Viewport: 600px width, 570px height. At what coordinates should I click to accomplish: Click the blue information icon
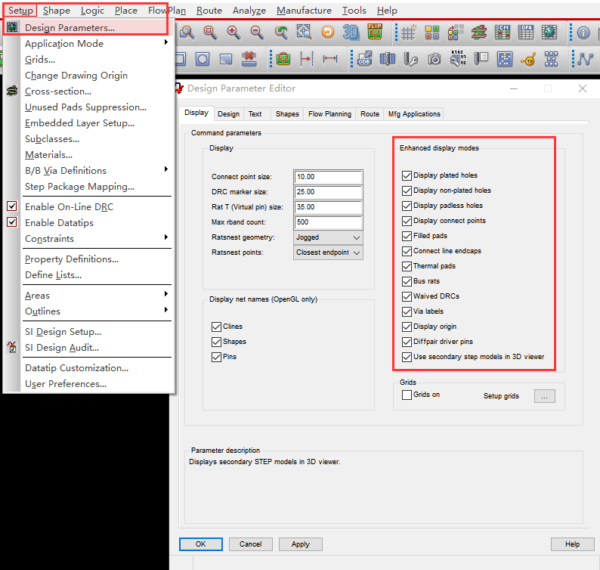[x=583, y=33]
